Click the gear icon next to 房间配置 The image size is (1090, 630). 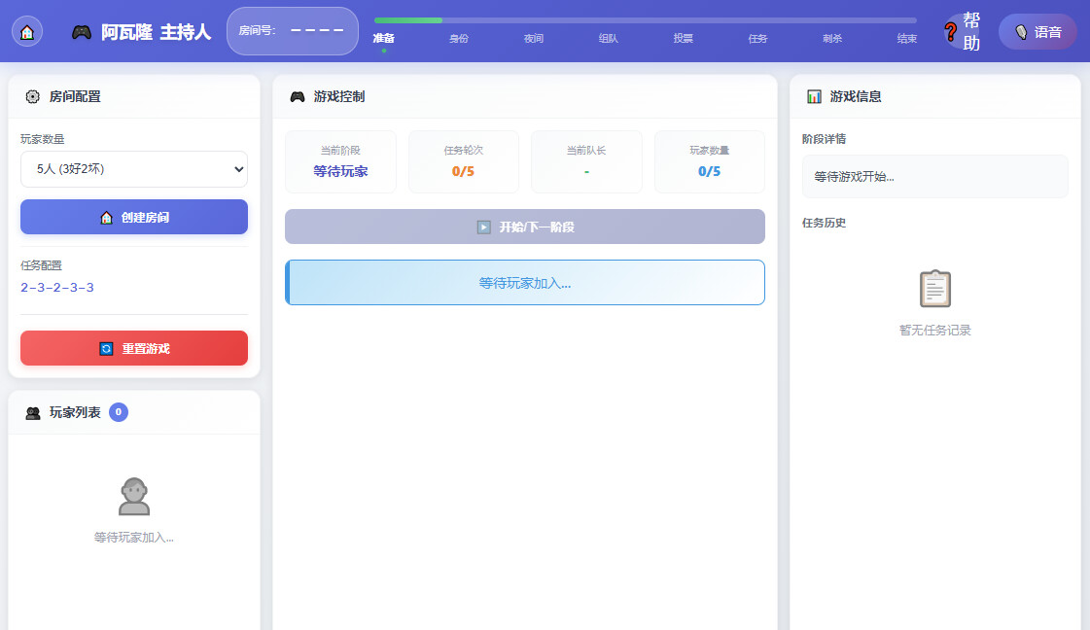(x=33, y=96)
